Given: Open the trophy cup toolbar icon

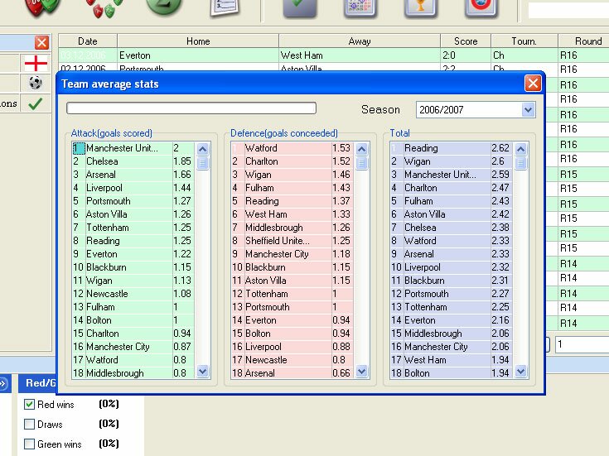Looking at the screenshot, I should tap(421, 7).
